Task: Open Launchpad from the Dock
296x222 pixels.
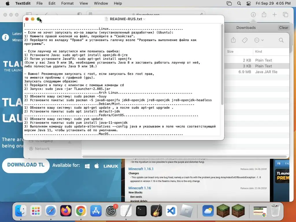Action: (x=36, y=211)
